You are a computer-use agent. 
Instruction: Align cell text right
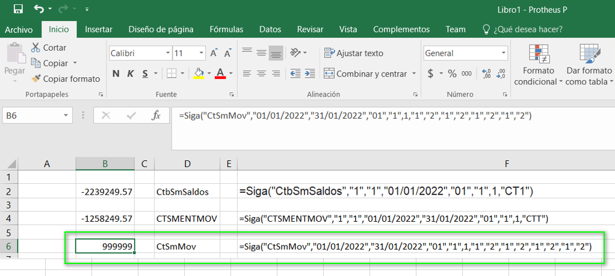(276, 74)
